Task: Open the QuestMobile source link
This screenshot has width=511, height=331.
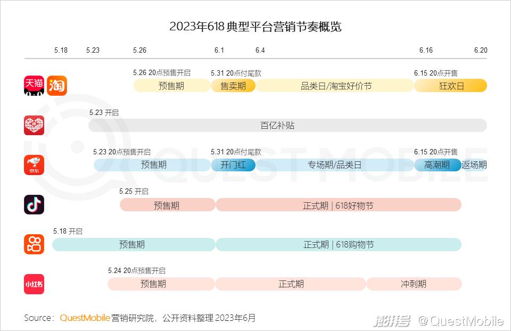Action: (x=85, y=318)
